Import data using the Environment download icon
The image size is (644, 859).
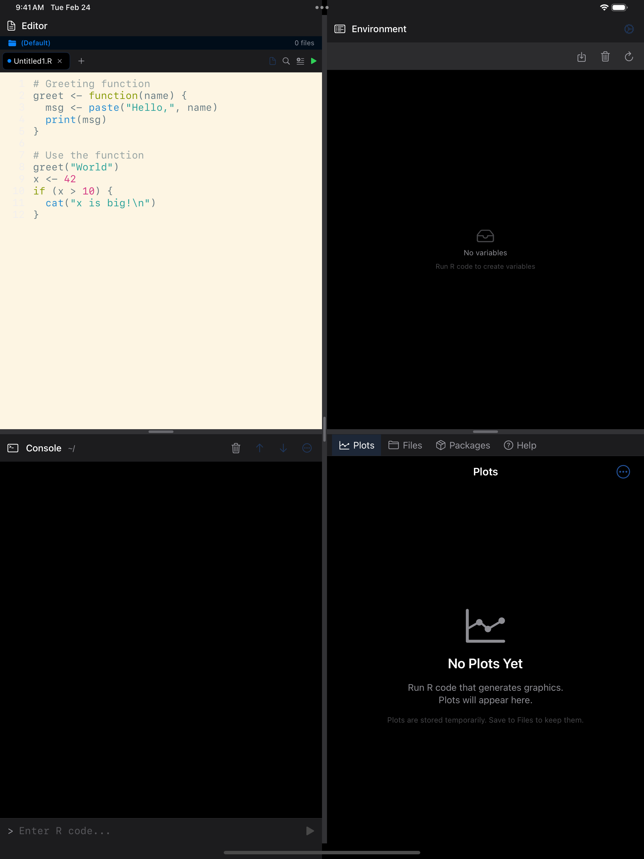click(x=582, y=57)
